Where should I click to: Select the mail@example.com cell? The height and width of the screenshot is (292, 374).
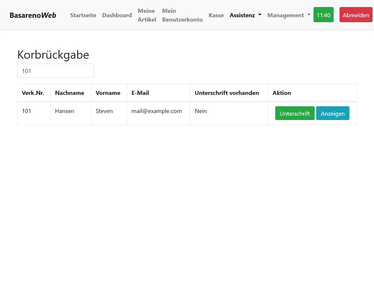pyautogui.click(x=157, y=111)
